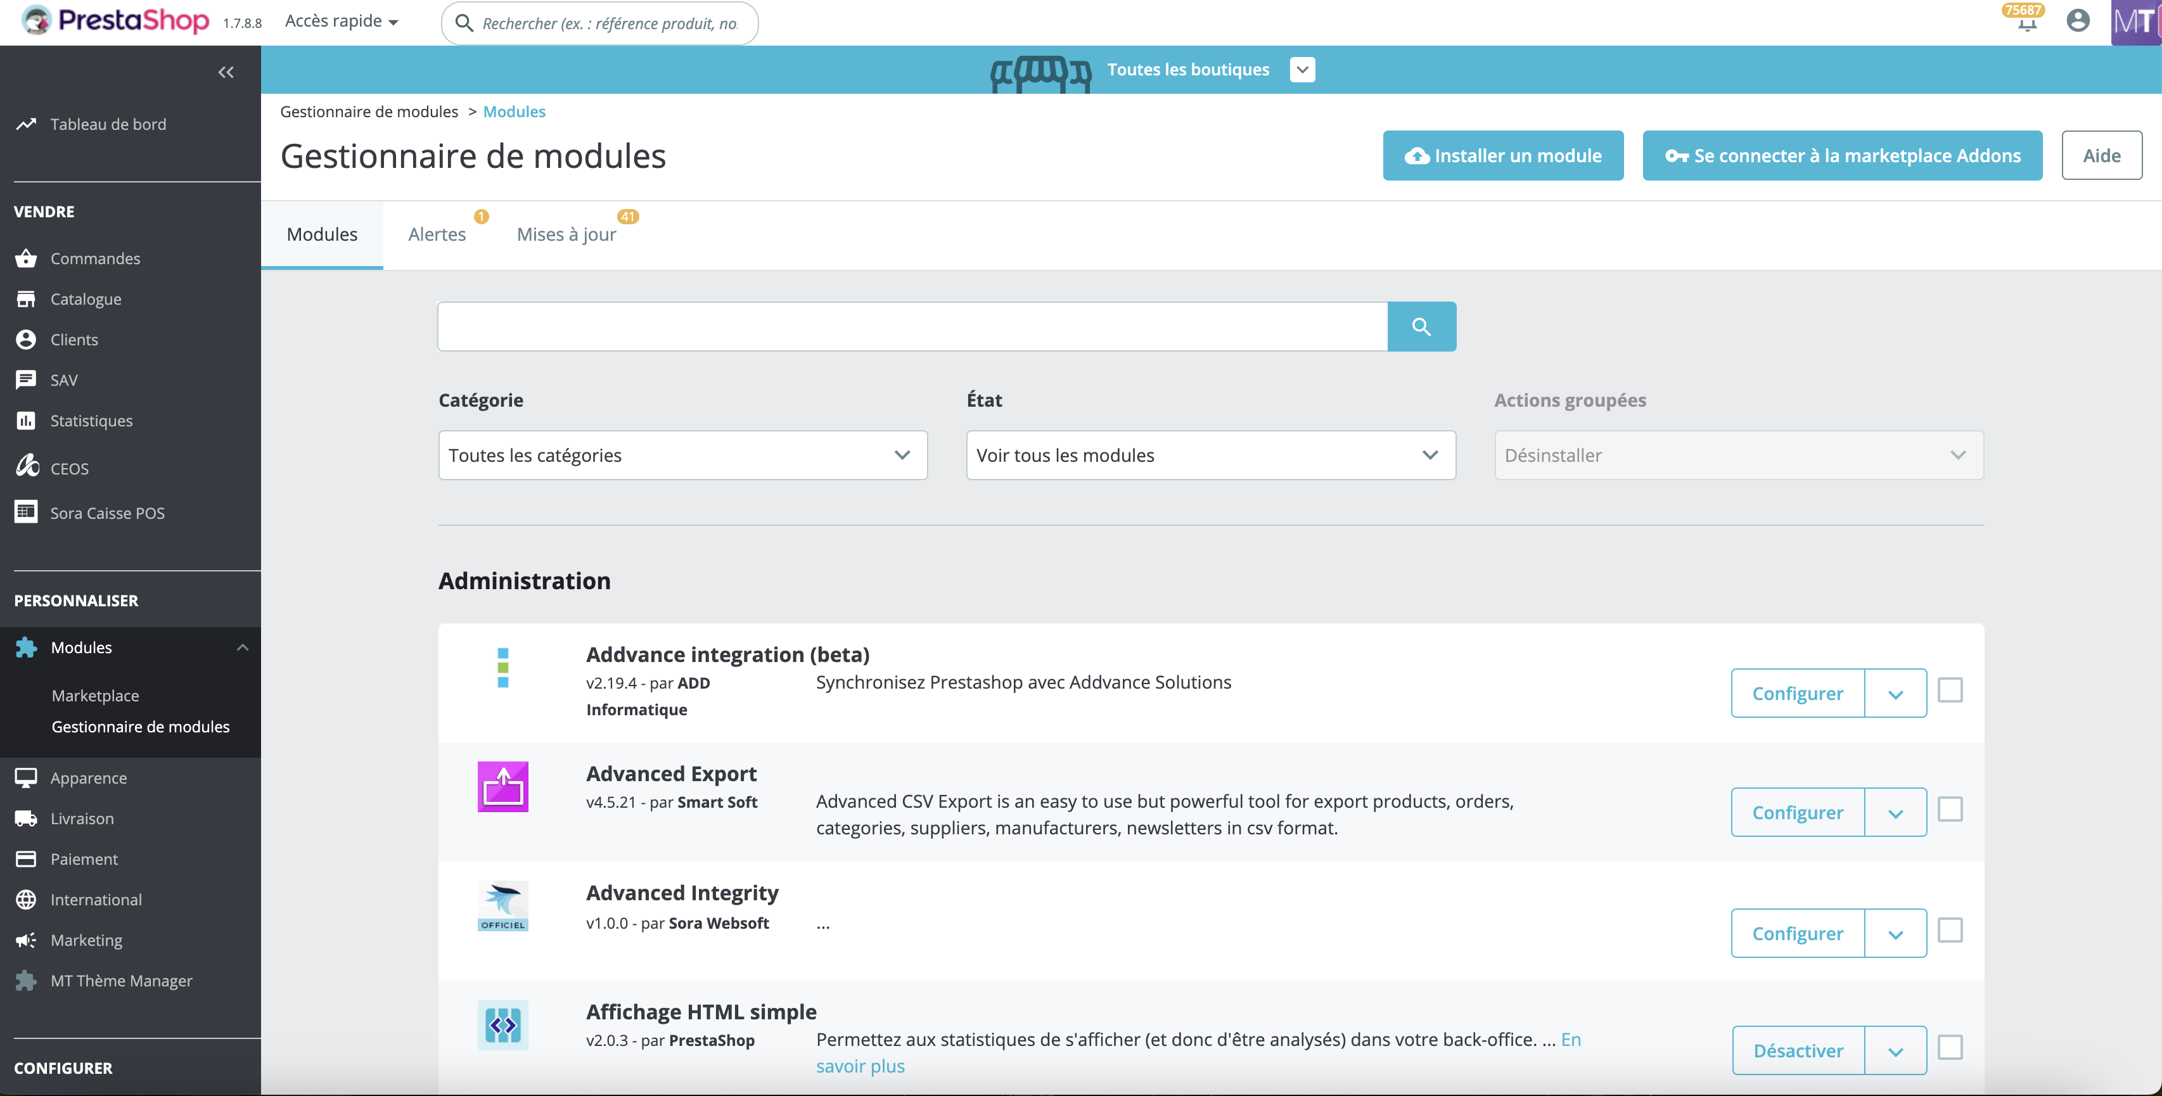2162x1096 pixels.
Task: Click the International globe icon
Action: tap(26, 900)
